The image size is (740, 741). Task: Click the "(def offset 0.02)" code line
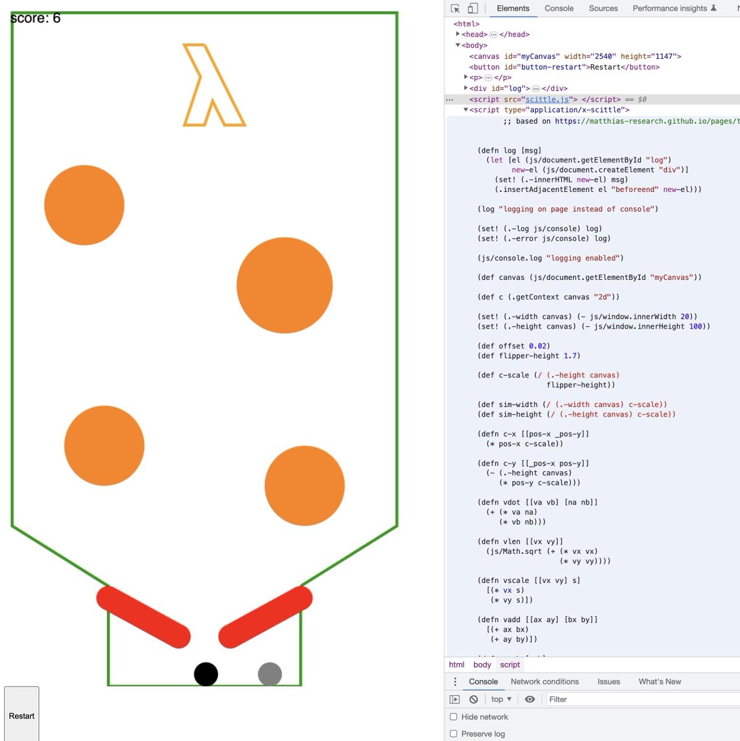(x=513, y=346)
